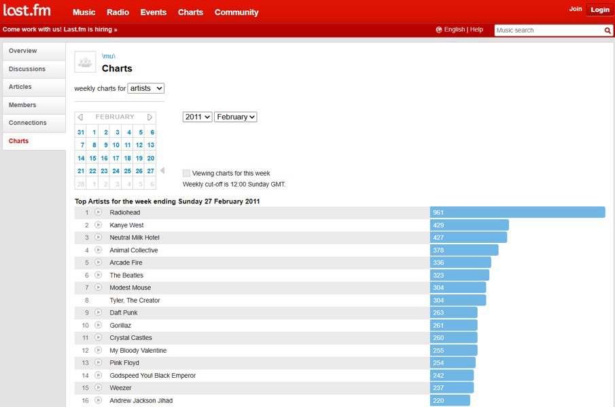Open the Charts top navigation item
Viewport: 615px width, 407px height.
tap(191, 12)
